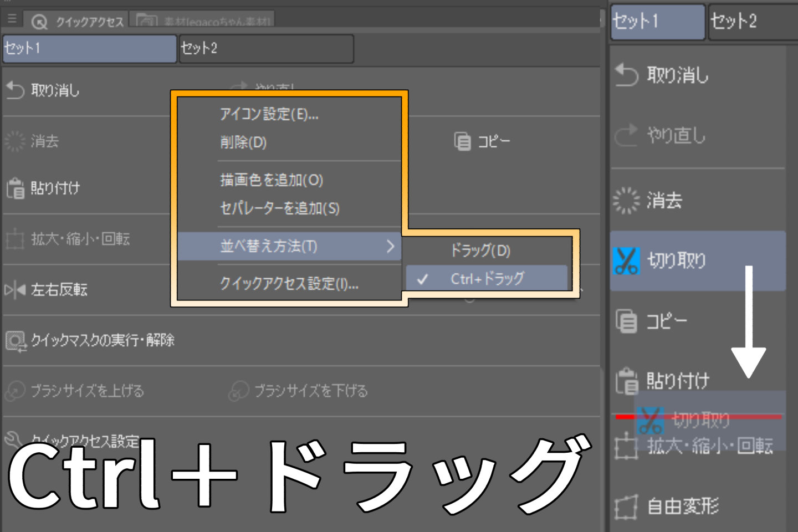The image size is (798, 532).
Task: Select the Free Transform icon
Action: (626, 505)
